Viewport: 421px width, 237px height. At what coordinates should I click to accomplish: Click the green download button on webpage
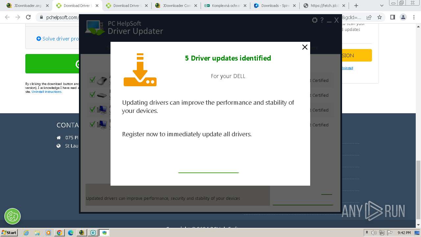click(52, 64)
